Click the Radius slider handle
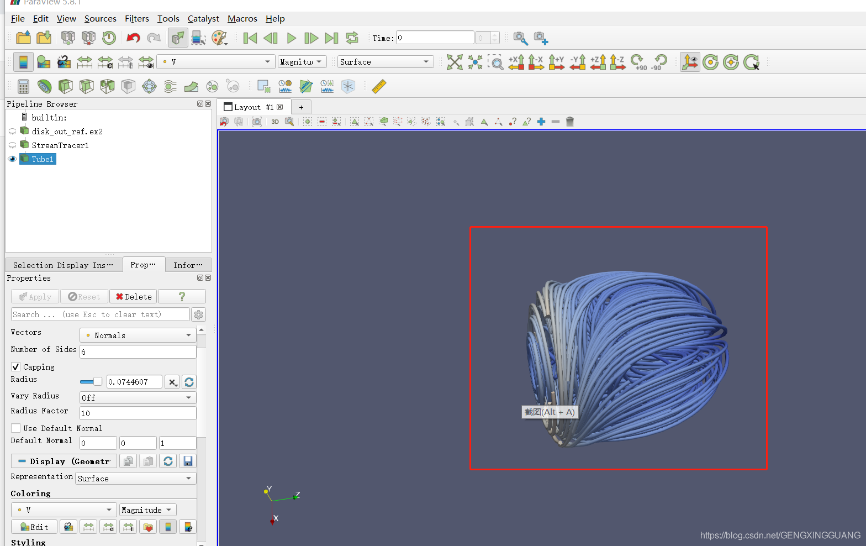 (98, 381)
